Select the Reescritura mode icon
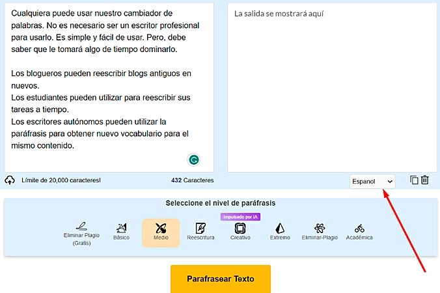The image size is (440, 293). 200,232
